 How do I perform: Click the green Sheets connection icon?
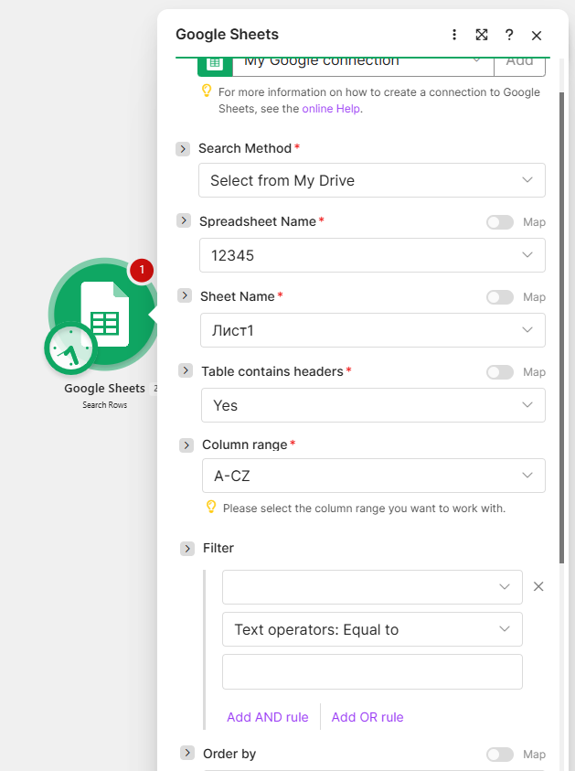pyautogui.click(x=215, y=65)
